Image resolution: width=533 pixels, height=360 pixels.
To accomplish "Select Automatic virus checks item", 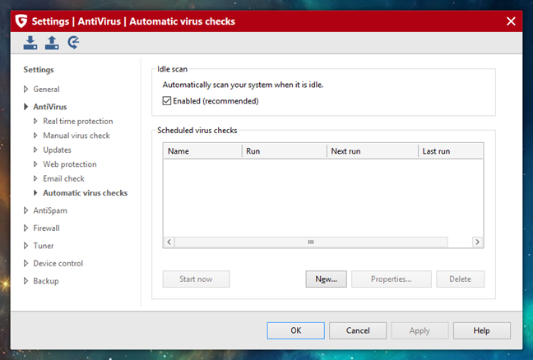I will click(x=86, y=193).
